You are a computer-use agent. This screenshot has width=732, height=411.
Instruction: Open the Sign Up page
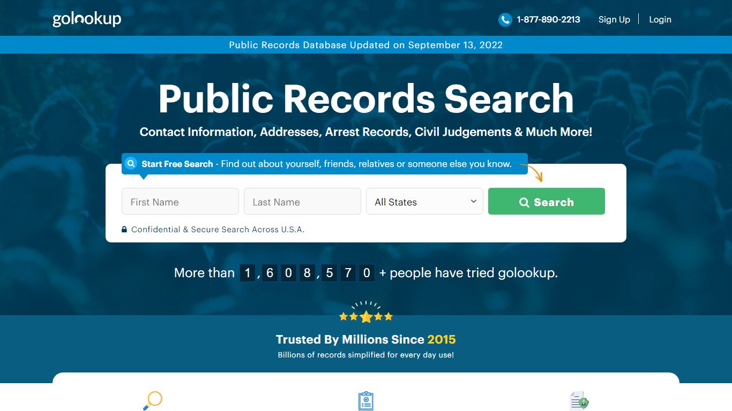[614, 20]
